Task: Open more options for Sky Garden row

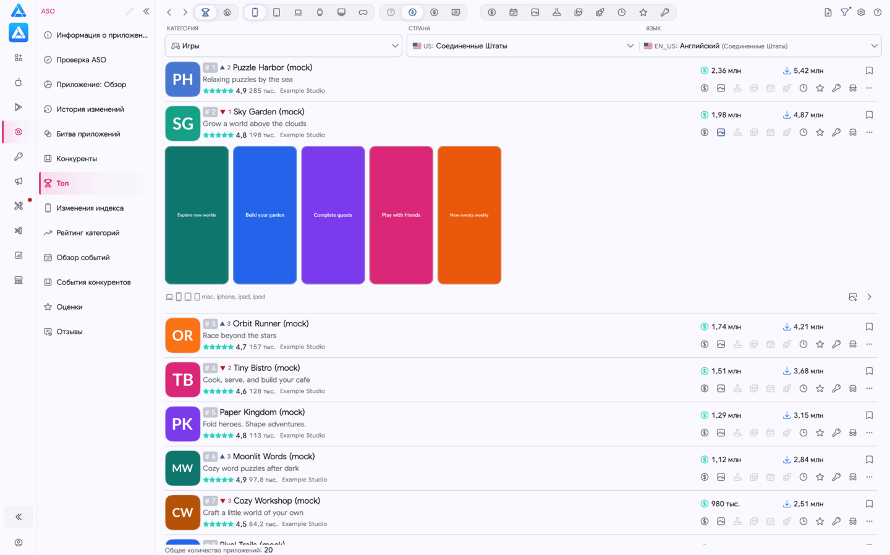Action: click(870, 132)
